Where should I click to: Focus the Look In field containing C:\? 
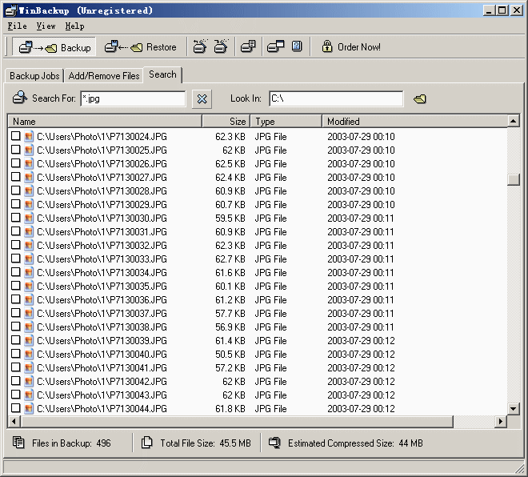pos(336,98)
